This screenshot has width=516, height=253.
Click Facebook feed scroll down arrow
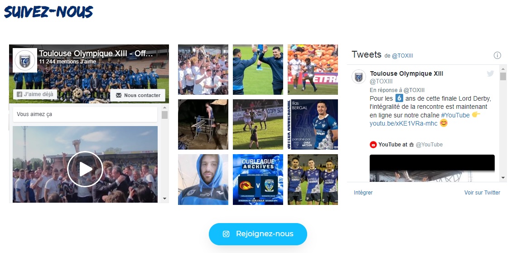click(164, 199)
